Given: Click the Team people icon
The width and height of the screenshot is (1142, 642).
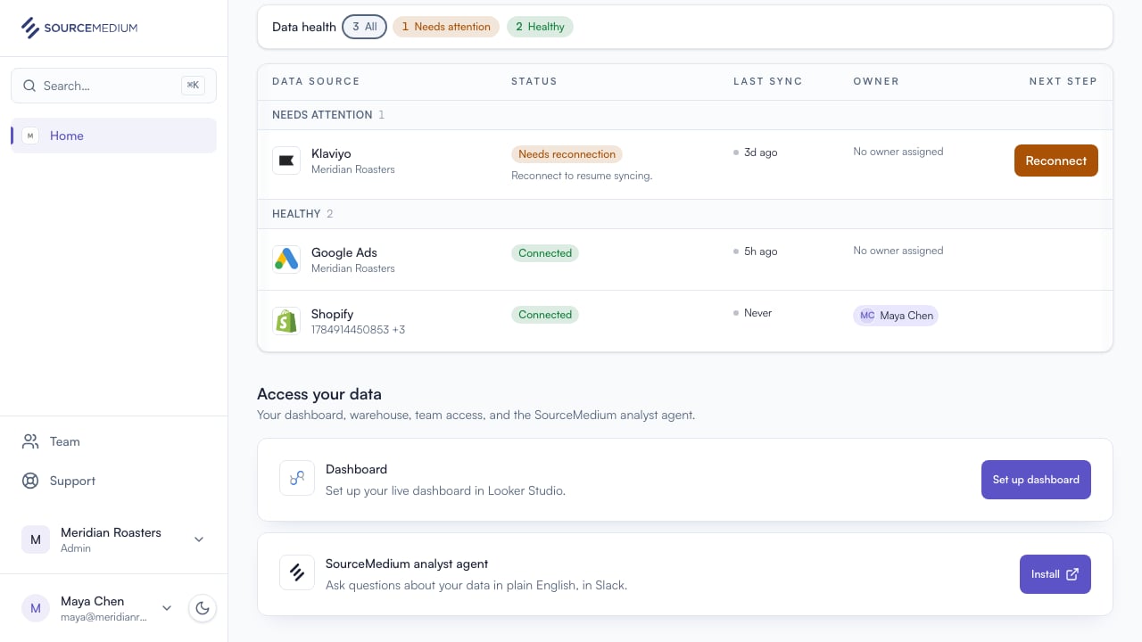Looking at the screenshot, I should pyautogui.click(x=30, y=441).
